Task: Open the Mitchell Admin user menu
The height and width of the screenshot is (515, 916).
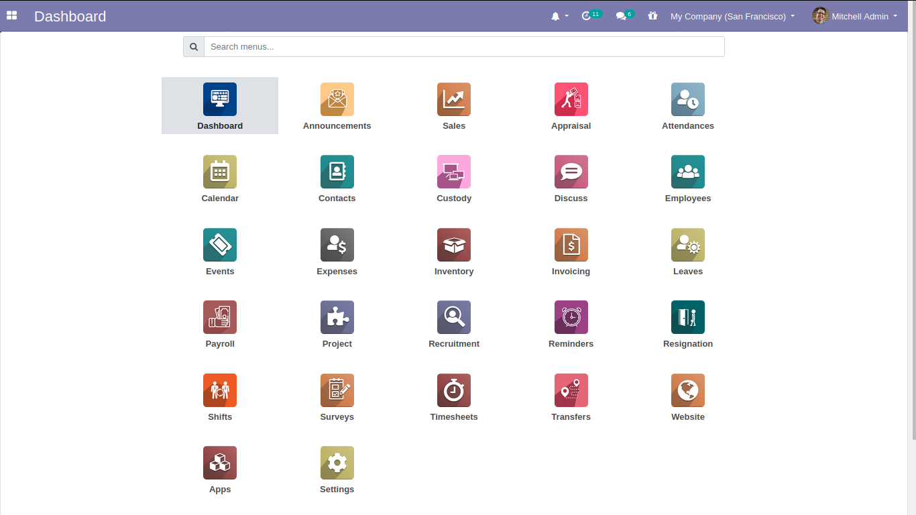Action: (x=854, y=16)
